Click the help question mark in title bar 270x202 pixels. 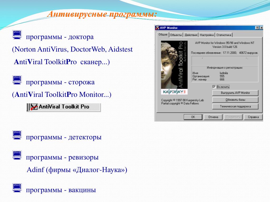pos(257,28)
